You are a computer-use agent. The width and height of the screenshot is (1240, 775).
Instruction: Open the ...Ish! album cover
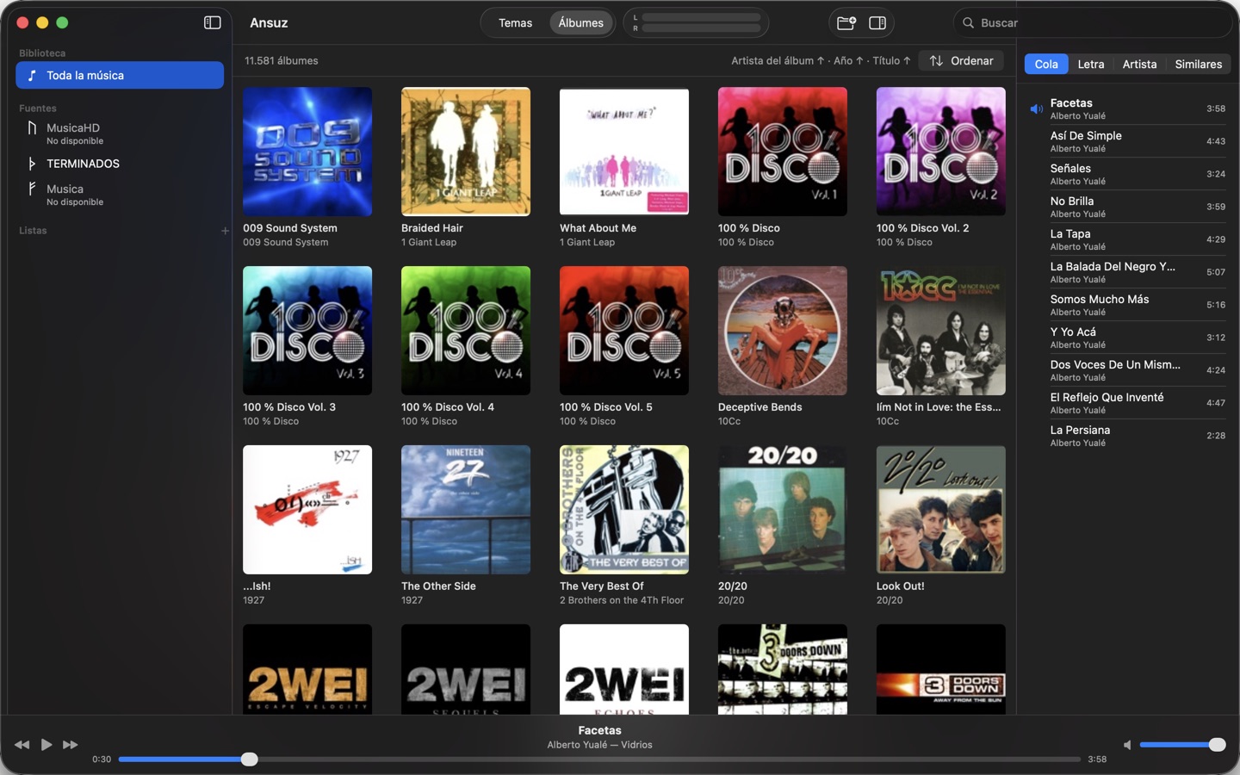point(307,510)
